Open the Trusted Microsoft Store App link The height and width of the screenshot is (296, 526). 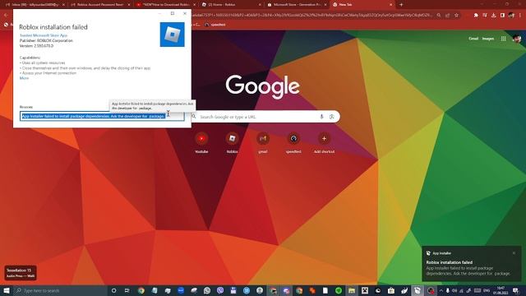44,35
